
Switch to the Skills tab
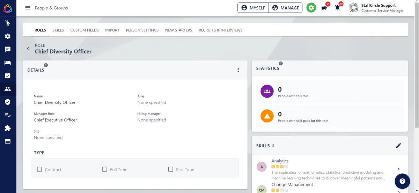58,30
